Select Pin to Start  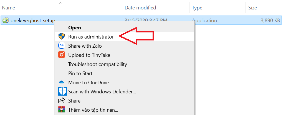point(80,73)
